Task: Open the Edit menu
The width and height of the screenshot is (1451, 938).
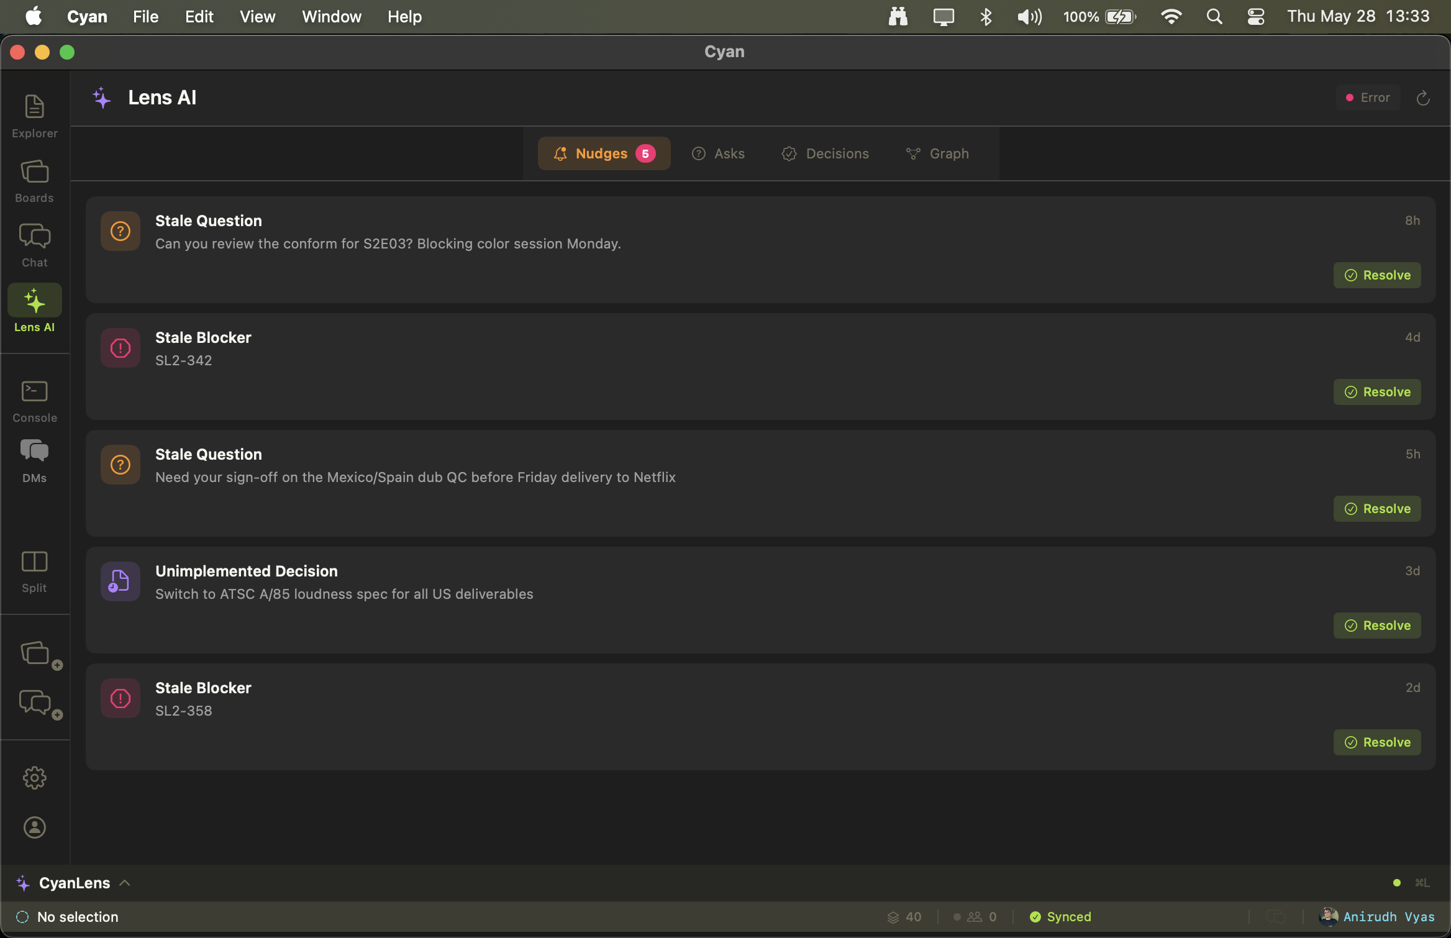Action: tap(199, 17)
